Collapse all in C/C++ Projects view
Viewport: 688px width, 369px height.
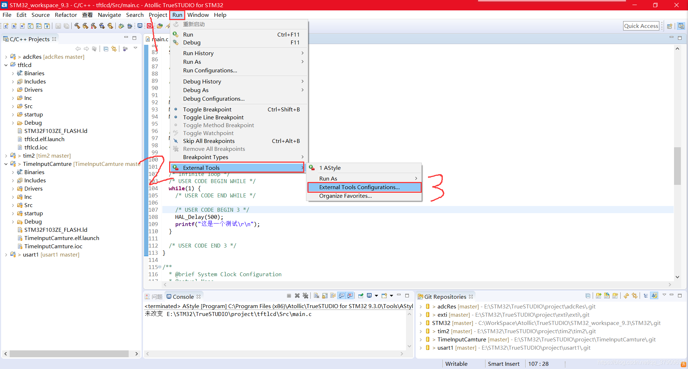point(106,49)
